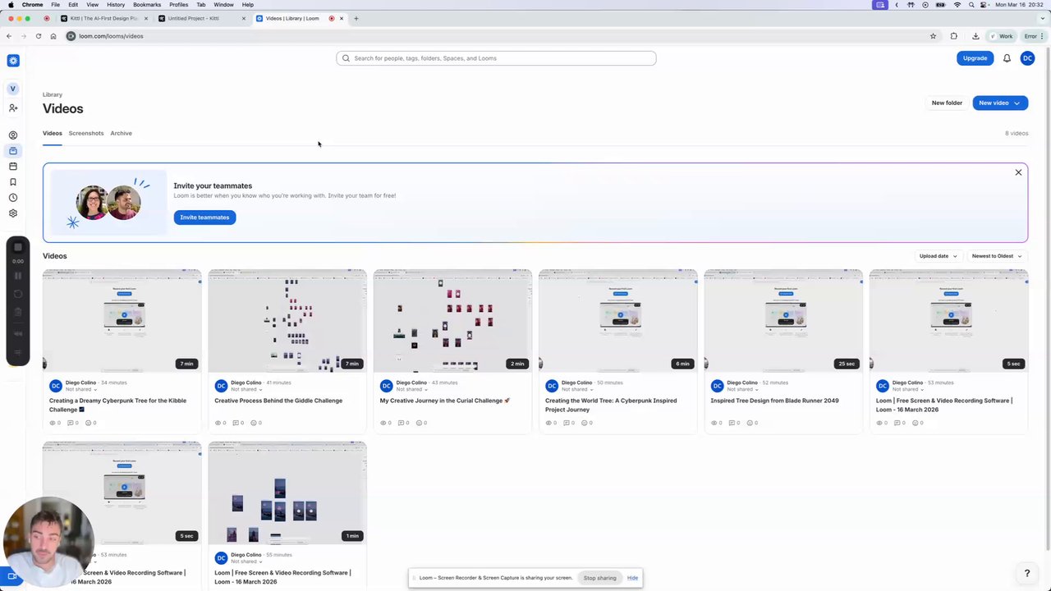The height and width of the screenshot is (591, 1051).
Task: Click the notifications bell icon
Action: pyautogui.click(x=1007, y=58)
